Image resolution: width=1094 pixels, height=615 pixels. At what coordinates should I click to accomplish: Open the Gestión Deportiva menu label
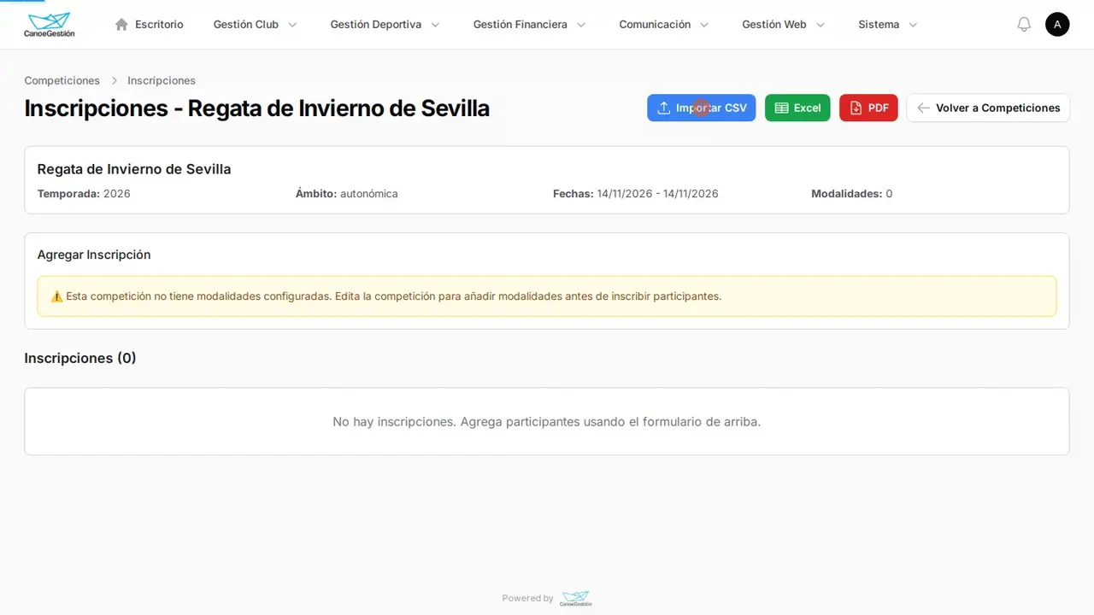click(376, 25)
